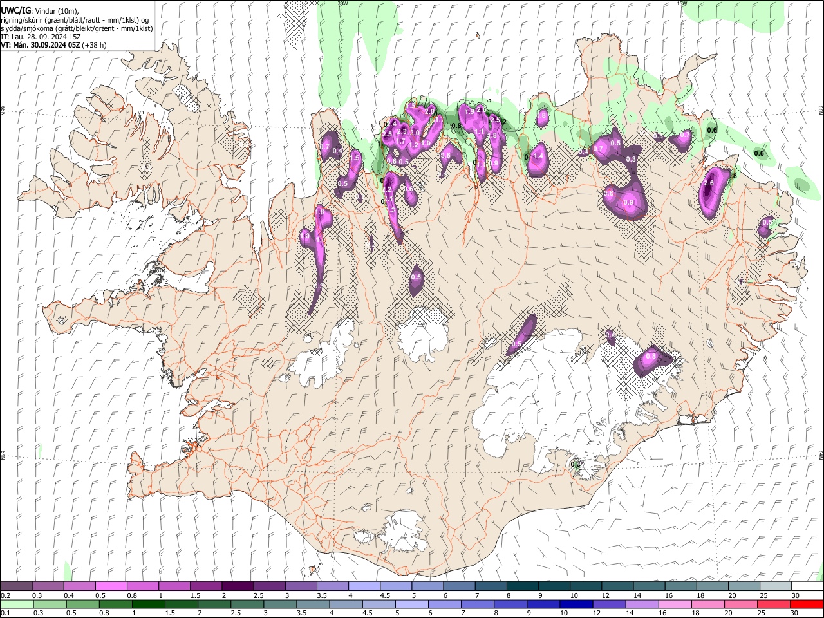824x618 pixels.
Task: Pick bottom-row dark green swatch between 1 and 1.5
Action: [148, 604]
